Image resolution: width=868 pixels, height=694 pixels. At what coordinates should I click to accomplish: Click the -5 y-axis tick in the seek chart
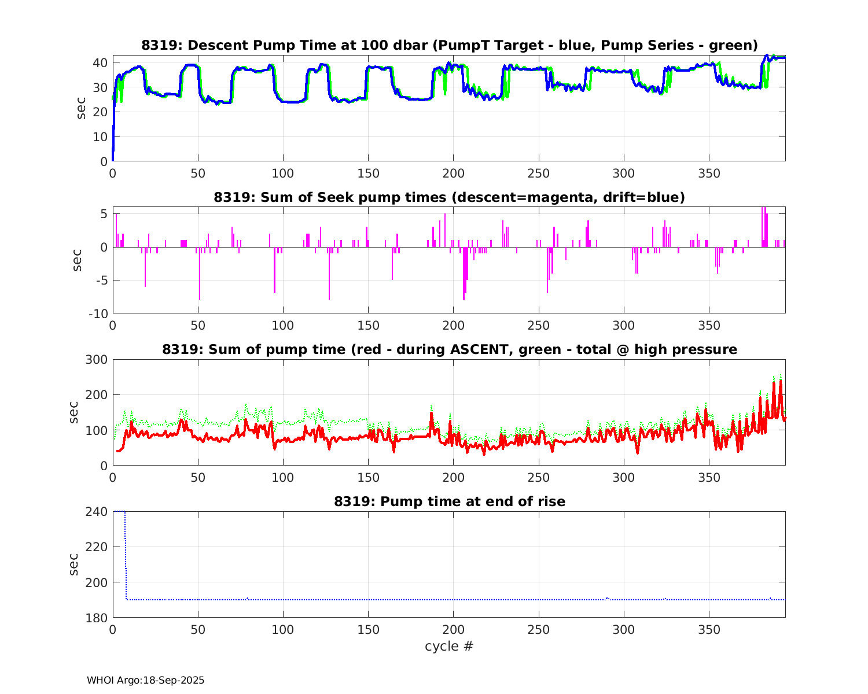101,280
